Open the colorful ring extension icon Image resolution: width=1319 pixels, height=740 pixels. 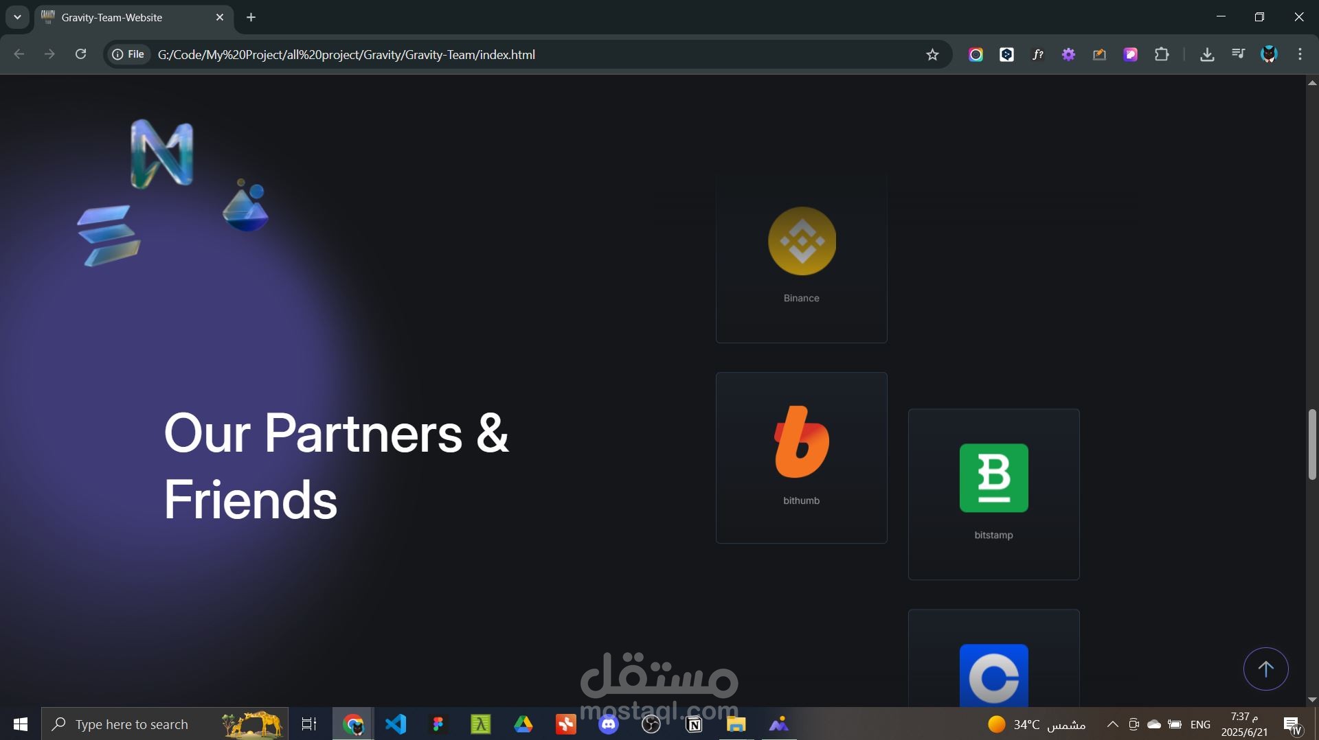click(x=976, y=55)
